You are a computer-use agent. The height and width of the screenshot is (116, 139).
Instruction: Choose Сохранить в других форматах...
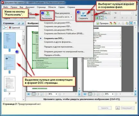[x=66, y=42]
